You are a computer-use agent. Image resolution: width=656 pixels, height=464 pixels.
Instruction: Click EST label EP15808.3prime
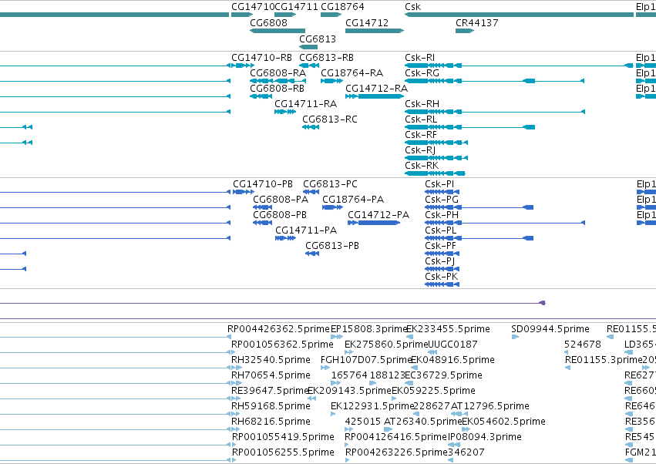(x=369, y=329)
